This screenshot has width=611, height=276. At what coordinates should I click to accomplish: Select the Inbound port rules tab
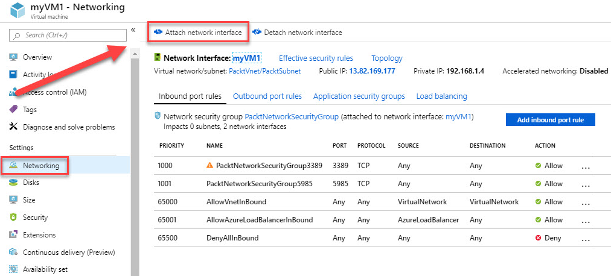(190, 96)
